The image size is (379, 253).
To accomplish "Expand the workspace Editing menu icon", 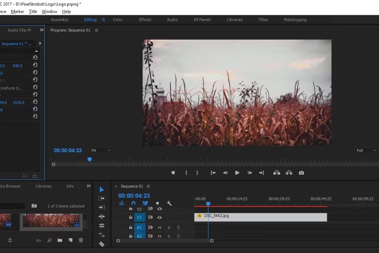I will coord(104,19).
